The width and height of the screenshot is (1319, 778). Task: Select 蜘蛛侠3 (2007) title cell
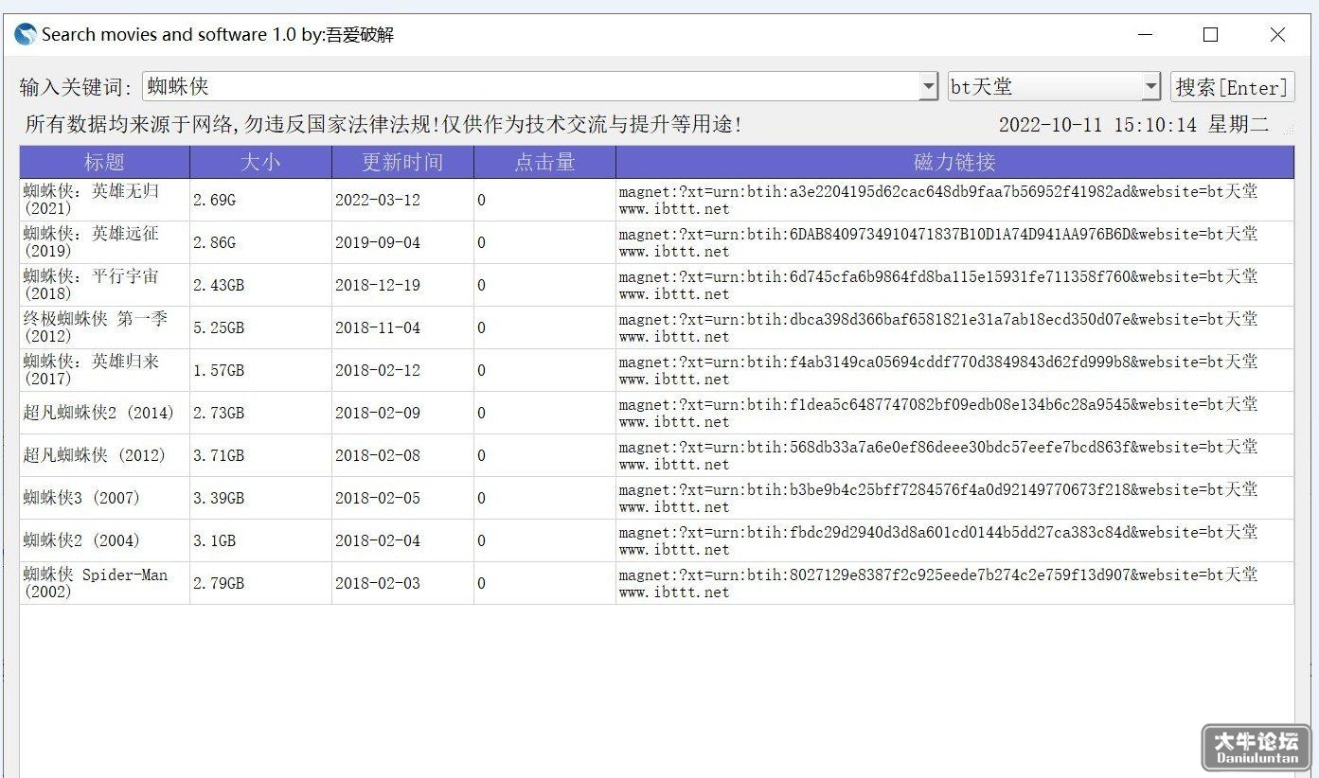pos(104,498)
